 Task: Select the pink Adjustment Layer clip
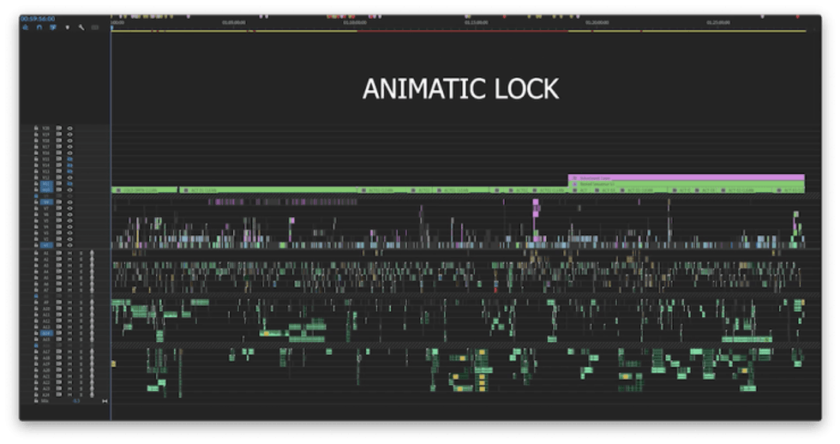[x=687, y=177]
